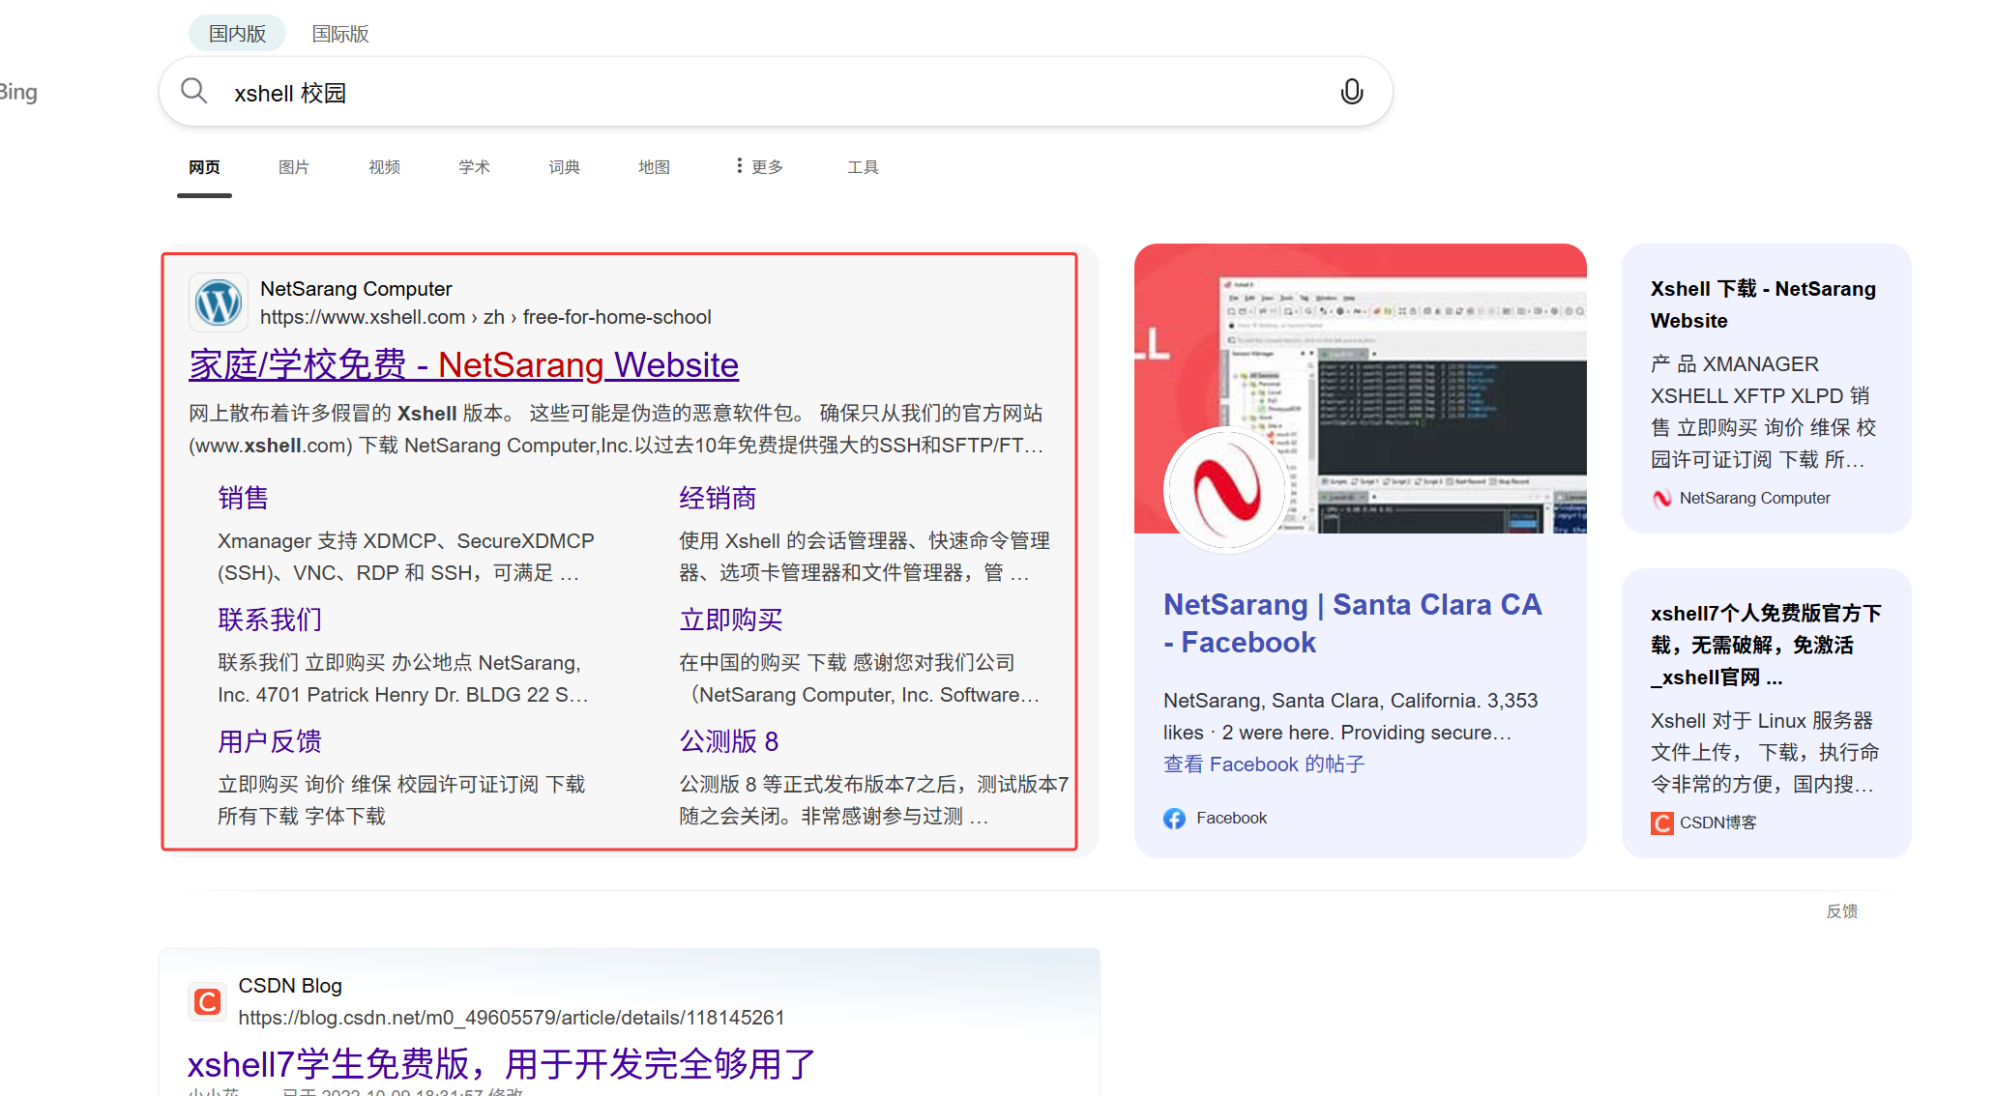Click the microphone voice search icon
The image size is (1996, 1096).
tap(1351, 92)
